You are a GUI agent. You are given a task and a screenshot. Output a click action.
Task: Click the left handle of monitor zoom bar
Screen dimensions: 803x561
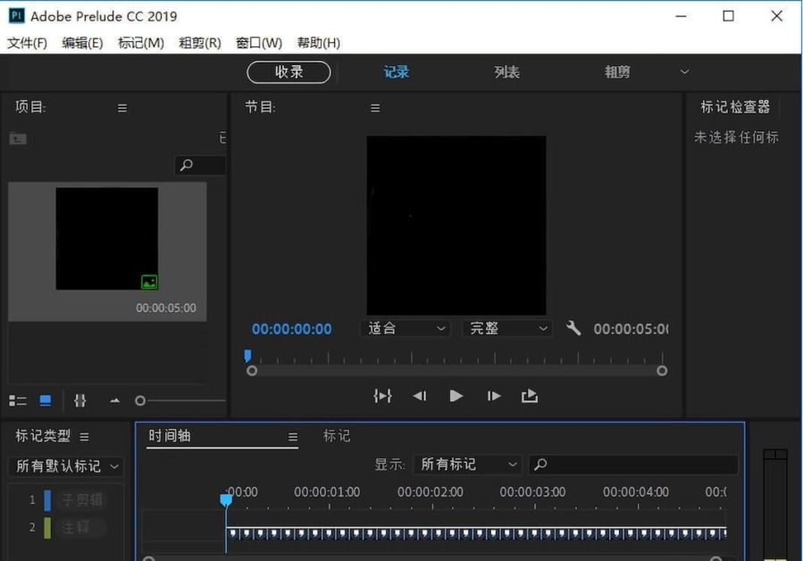(252, 371)
